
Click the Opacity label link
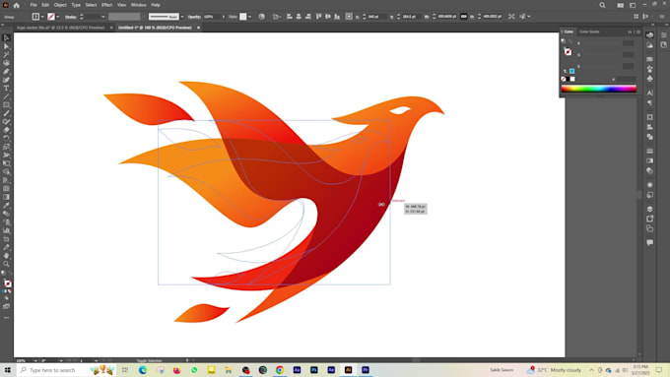point(194,17)
